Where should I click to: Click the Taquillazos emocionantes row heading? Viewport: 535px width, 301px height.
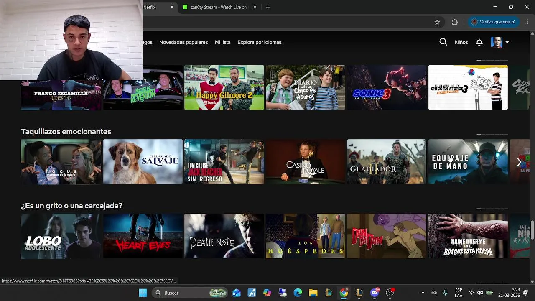coord(66,132)
